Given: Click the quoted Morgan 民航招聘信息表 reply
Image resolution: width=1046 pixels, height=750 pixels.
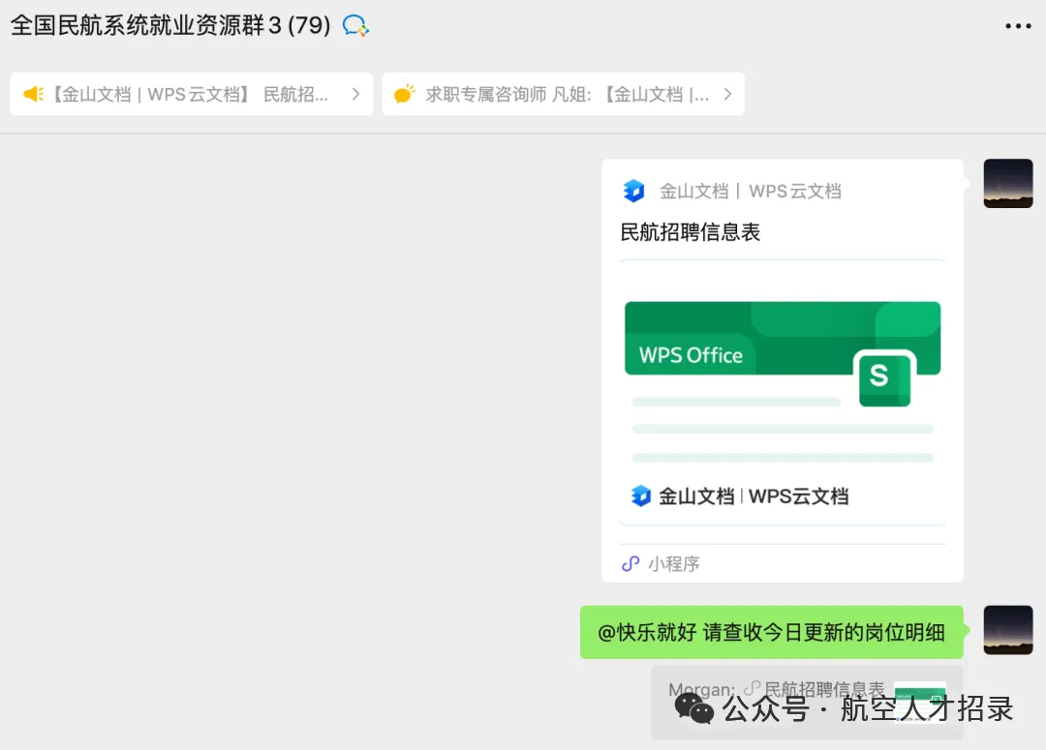Looking at the screenshot, I should click(807, 702).
